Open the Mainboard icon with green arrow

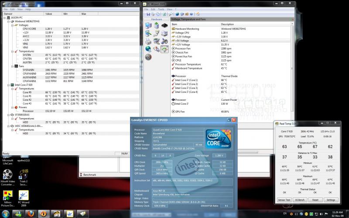(x=157, y=26)
